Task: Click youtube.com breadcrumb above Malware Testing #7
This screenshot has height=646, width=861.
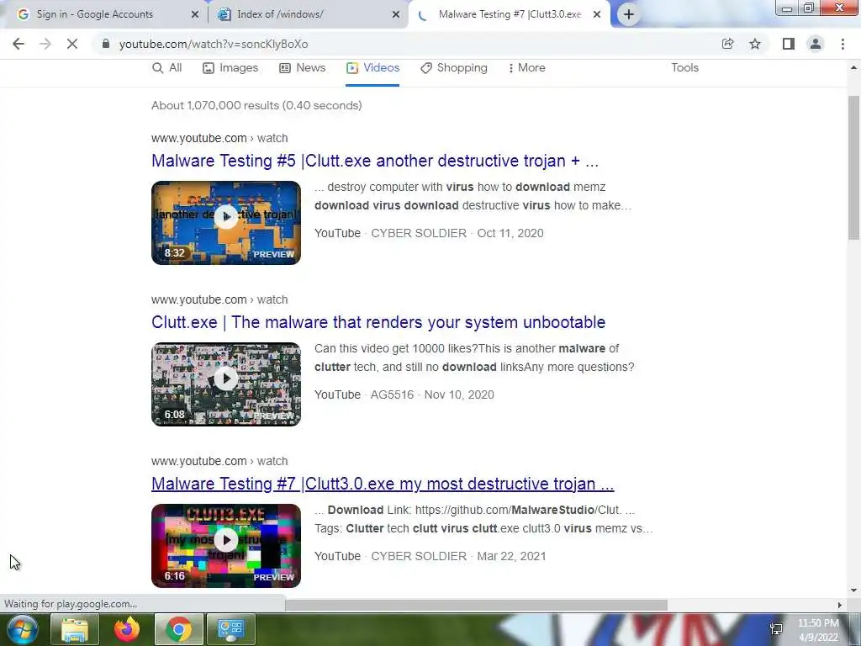Action: (219, 461)
